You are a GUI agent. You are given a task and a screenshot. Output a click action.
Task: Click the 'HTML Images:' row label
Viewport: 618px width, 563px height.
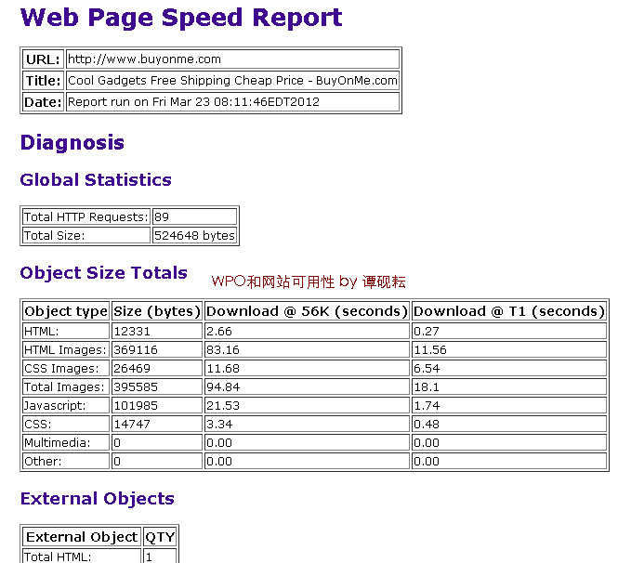tap(66, 349)
